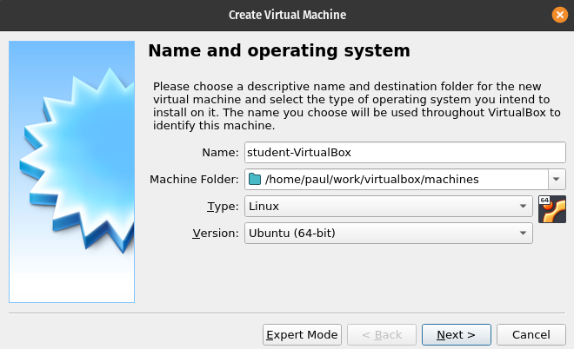Click the Type label
The height and width of the screenshot is (349, 574).
(x=222, y=207)
